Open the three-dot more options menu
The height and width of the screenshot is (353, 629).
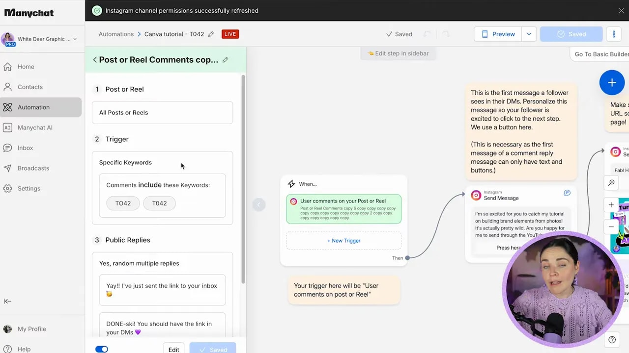(x=614, y=34)
